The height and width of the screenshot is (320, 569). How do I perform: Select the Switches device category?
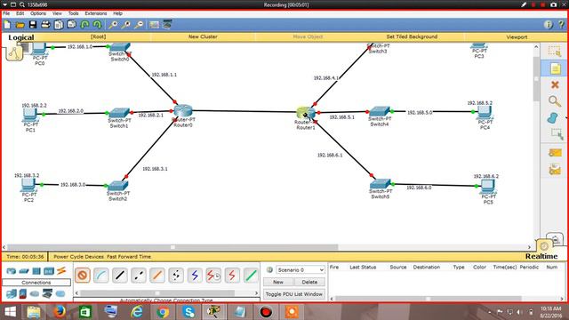(24, 271)
